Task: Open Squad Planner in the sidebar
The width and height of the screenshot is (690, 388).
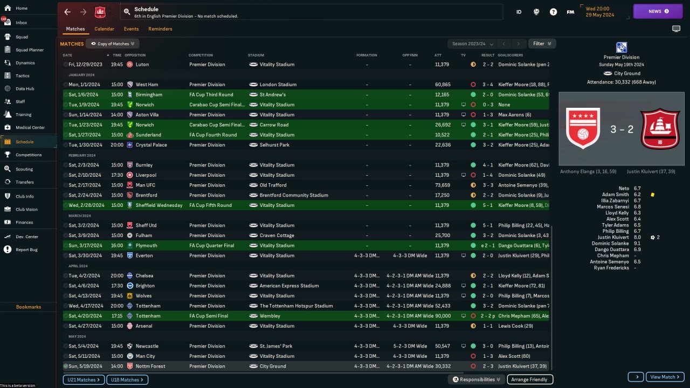Action: [x=29, y=50]
